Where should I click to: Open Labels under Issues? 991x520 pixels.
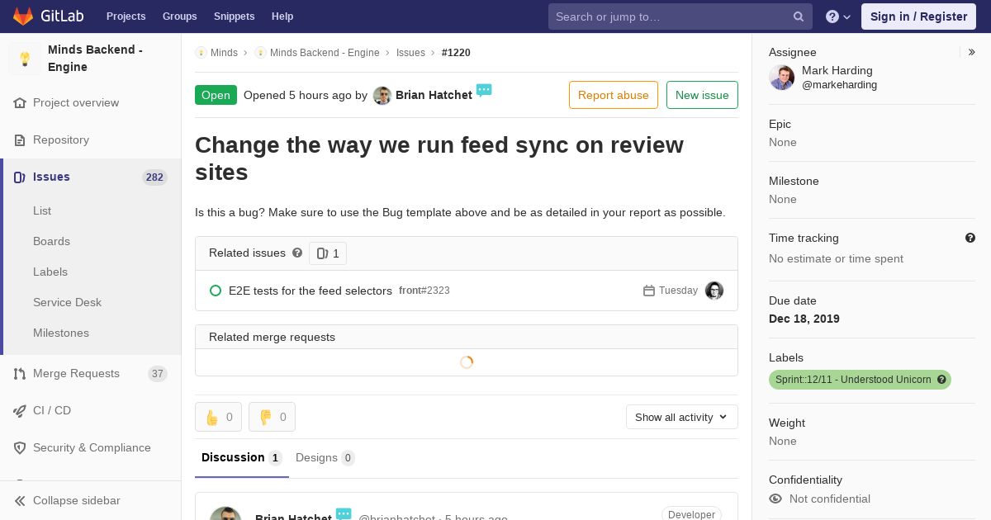point(50,272)
